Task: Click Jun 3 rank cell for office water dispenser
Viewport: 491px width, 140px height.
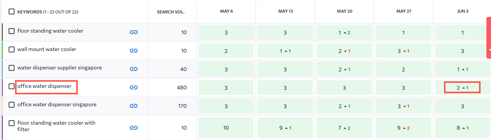Action: [462, 87]
